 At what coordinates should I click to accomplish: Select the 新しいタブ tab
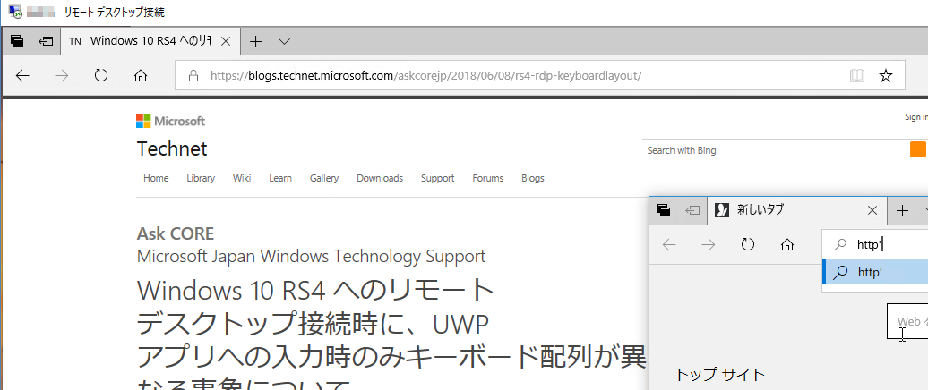tap(796, 210)
